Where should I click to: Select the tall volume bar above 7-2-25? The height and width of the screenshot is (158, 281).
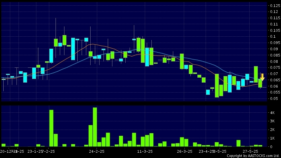[51, 128]
